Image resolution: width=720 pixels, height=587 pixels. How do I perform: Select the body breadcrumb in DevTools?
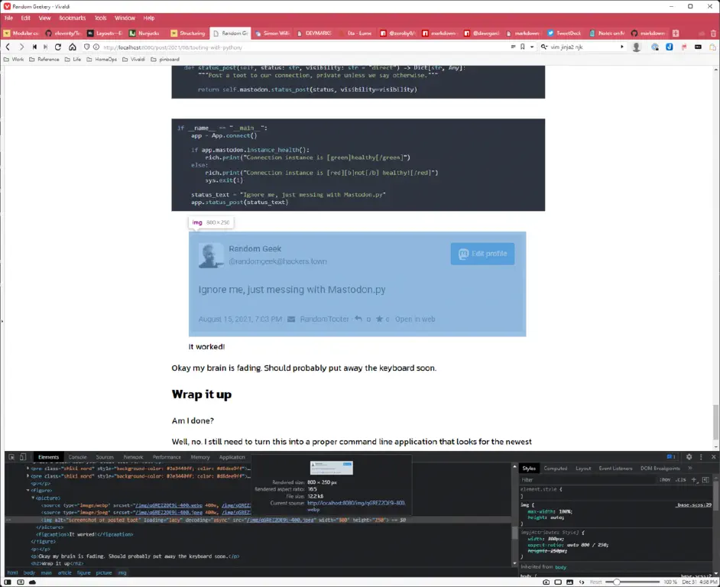pyautogui.click(x=29, y=572)
